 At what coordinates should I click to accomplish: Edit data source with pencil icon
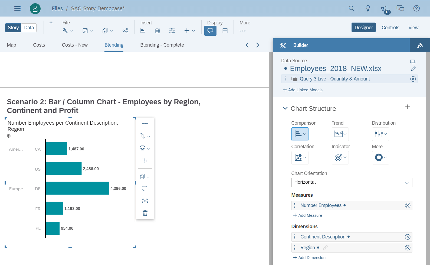point(413,69)
